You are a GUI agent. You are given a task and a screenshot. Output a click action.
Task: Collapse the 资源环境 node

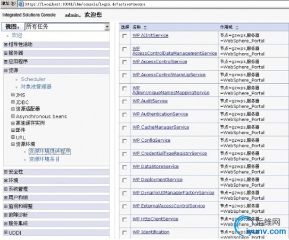click(x=13, y=145)
